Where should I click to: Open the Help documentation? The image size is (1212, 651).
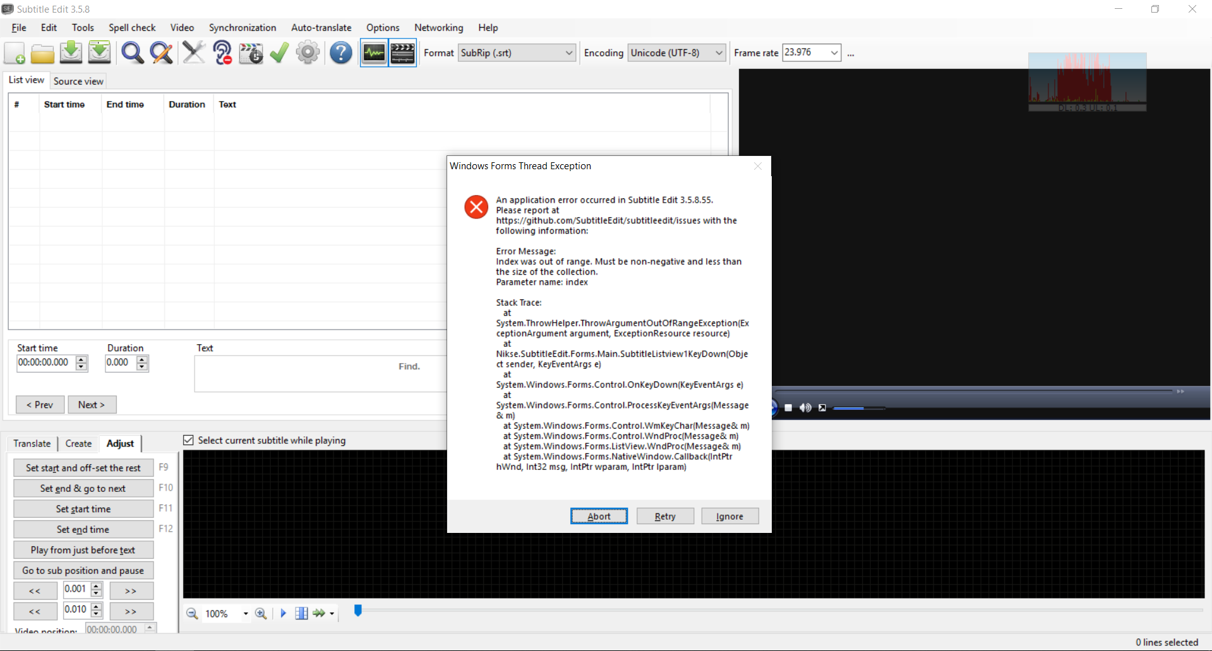click(340, 52)
